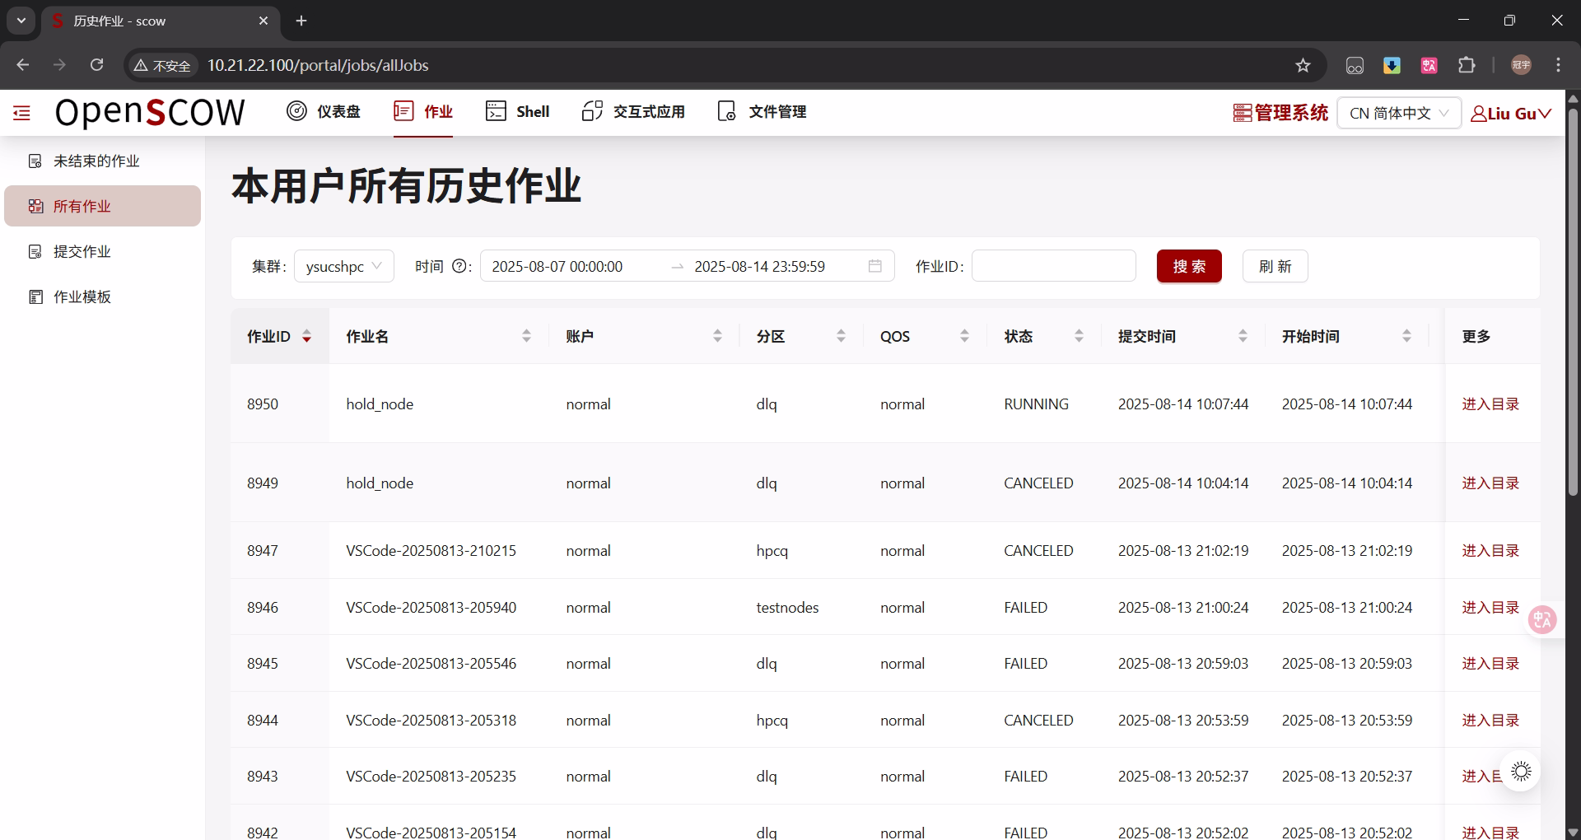Sort the table by 作业ID column
This screenshot has height=840, width=1581.
coord(279,336)
